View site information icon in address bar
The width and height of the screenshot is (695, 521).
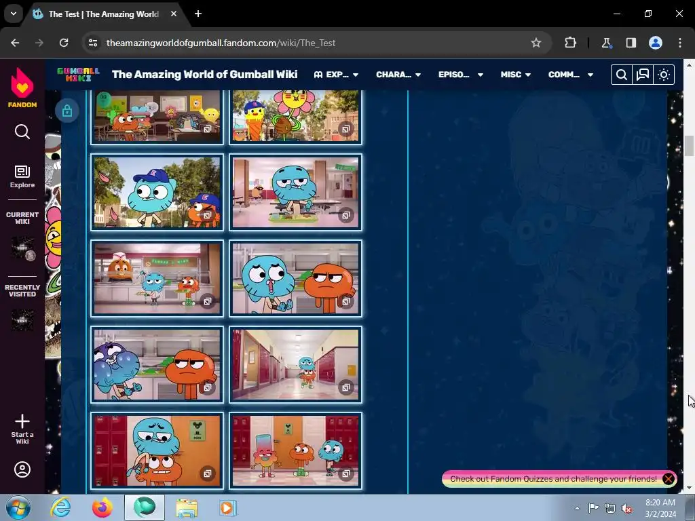[93, 43]
